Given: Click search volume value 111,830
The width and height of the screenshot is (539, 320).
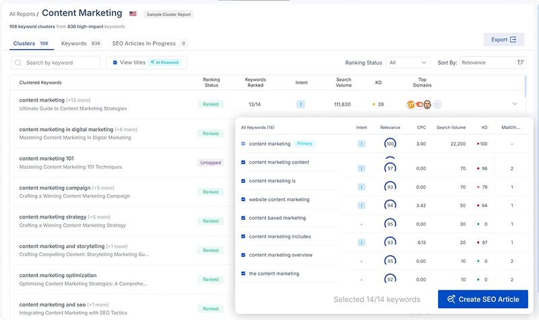Looking at the screenshot, I should click(x=342, y=104).
